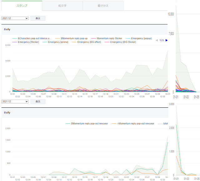
Task: Click the 10,000 axis label in January chart
Action: click(171, 14)
